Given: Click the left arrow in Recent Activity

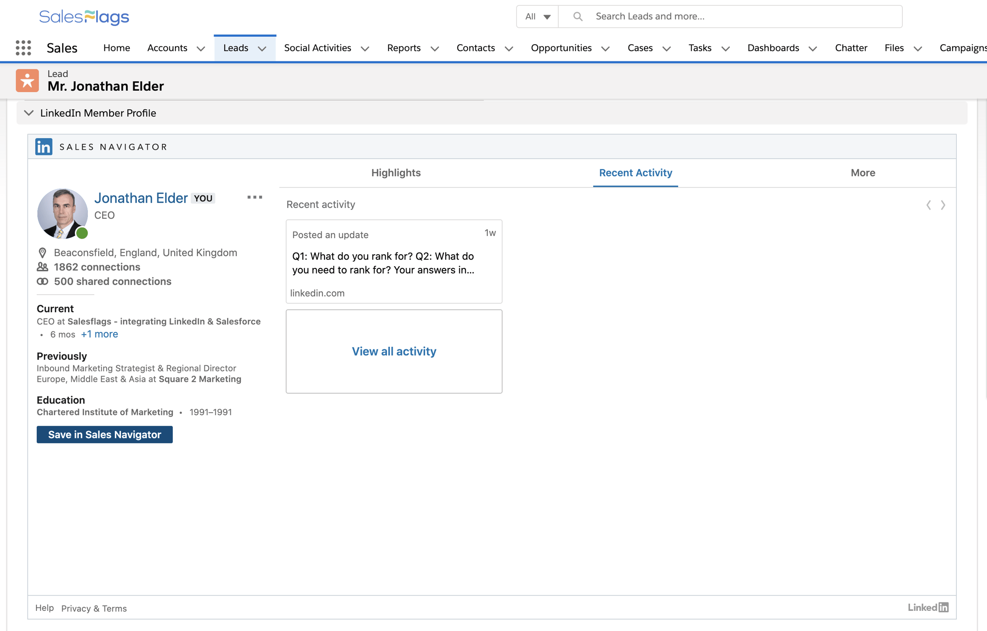Looking at the screenshot, I should pos(929,204).
